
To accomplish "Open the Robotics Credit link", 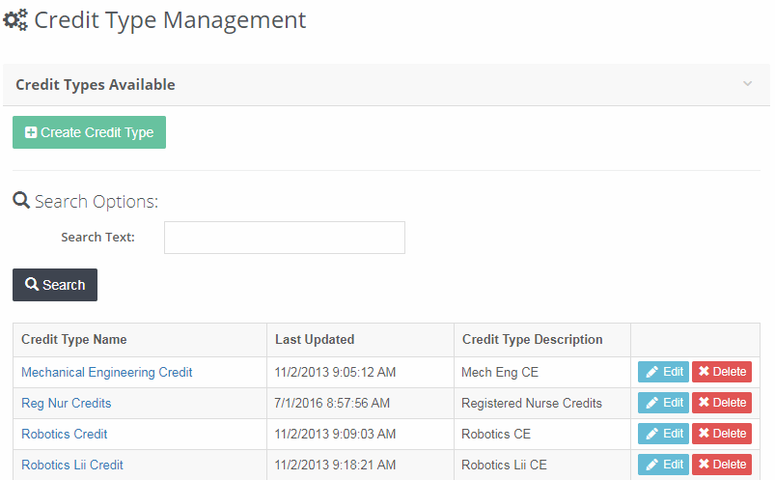I will (x=65, y=434).
